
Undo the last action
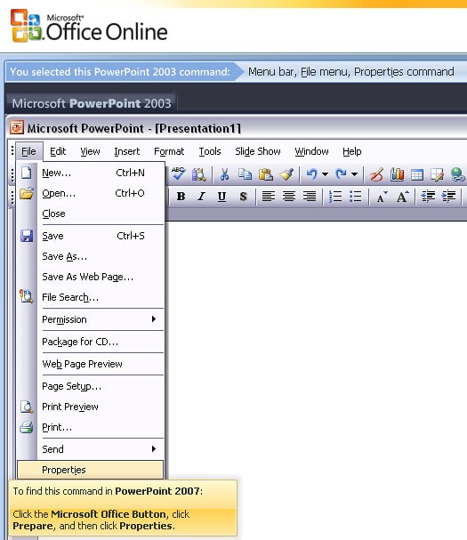(311, 174)
